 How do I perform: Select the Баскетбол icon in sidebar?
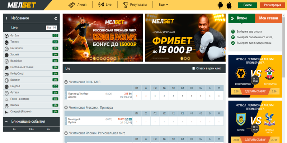6,49
